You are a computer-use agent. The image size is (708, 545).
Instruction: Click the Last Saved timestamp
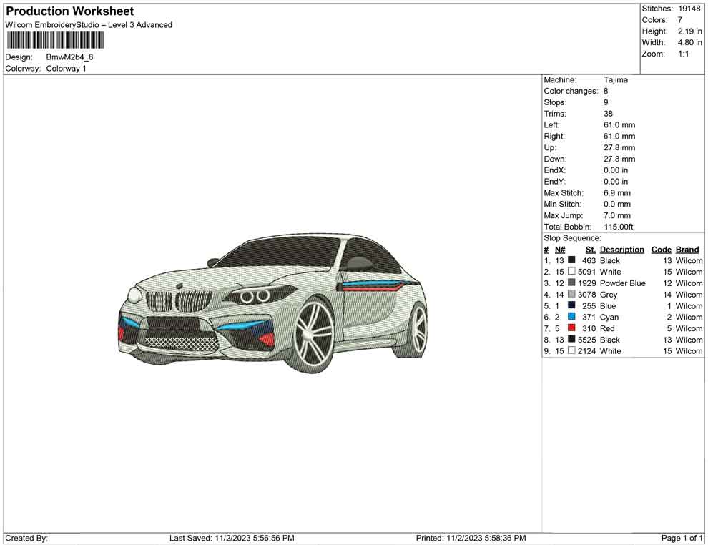(232, 538)
